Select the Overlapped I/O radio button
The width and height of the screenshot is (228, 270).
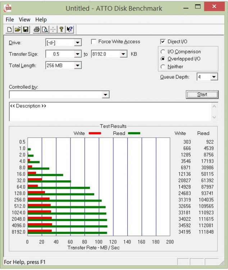pyautogui.click(x=163, y=59)
